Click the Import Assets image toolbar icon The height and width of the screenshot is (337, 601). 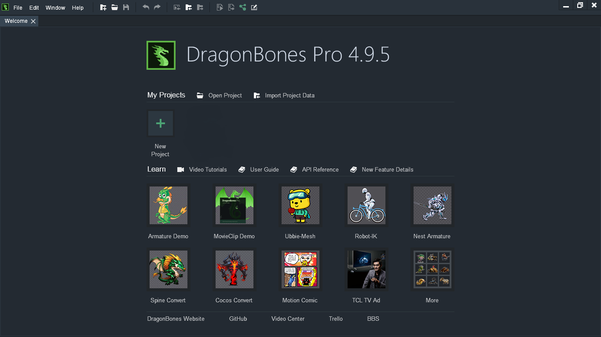pyautogui.click(x=177, y=7)
